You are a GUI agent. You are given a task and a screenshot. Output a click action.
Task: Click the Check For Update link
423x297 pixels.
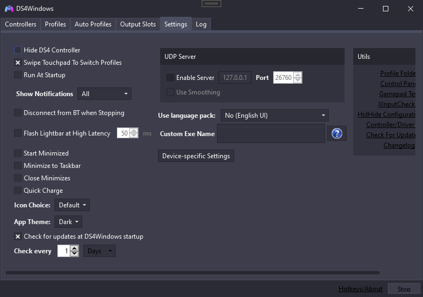pyautogui.click(x=391, y=134)
